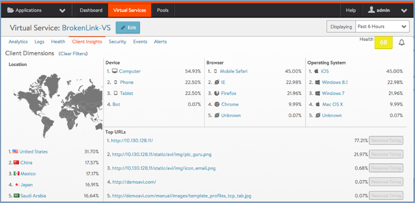
Task: Open the icon_email.png URL link
Action: [164, 168]
